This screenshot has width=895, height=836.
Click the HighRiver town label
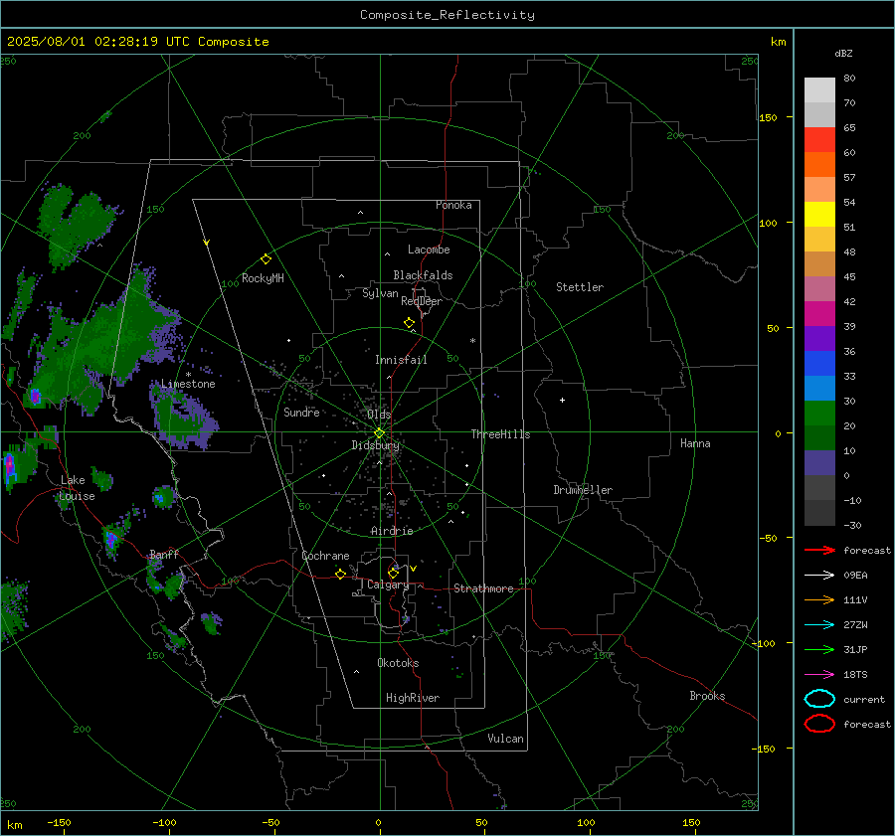(413, 698)
